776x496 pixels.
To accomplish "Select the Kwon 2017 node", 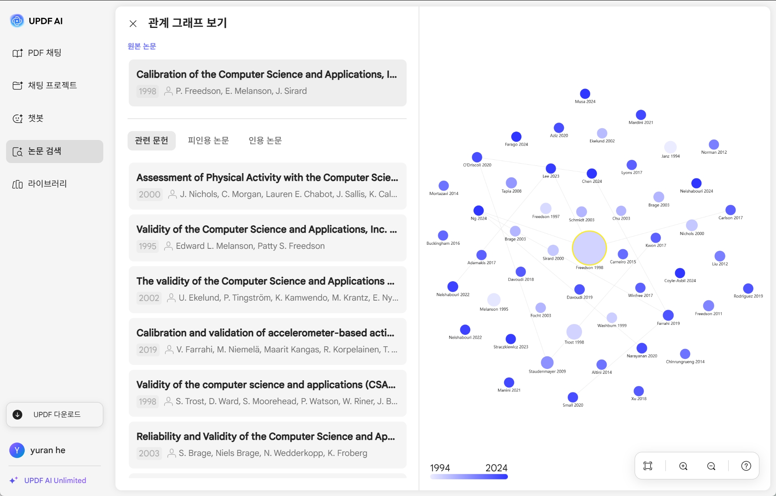I will pos(656,238).
